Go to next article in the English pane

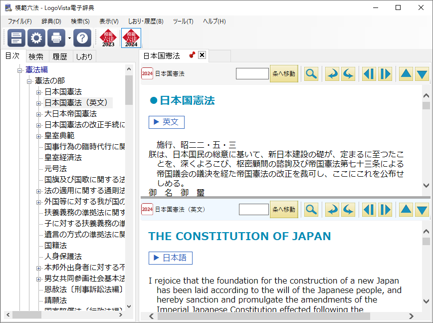[385, 210]
